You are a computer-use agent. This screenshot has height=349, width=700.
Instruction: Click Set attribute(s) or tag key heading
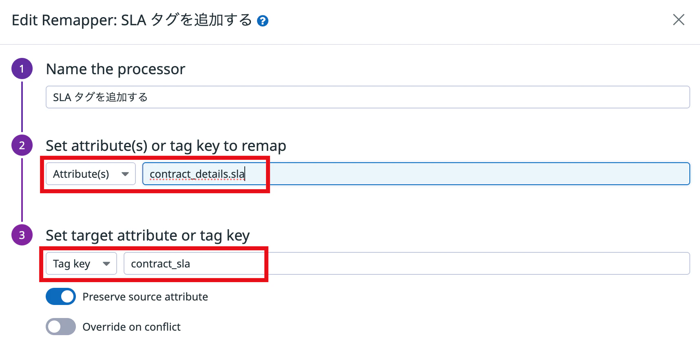tap(166, 146)
